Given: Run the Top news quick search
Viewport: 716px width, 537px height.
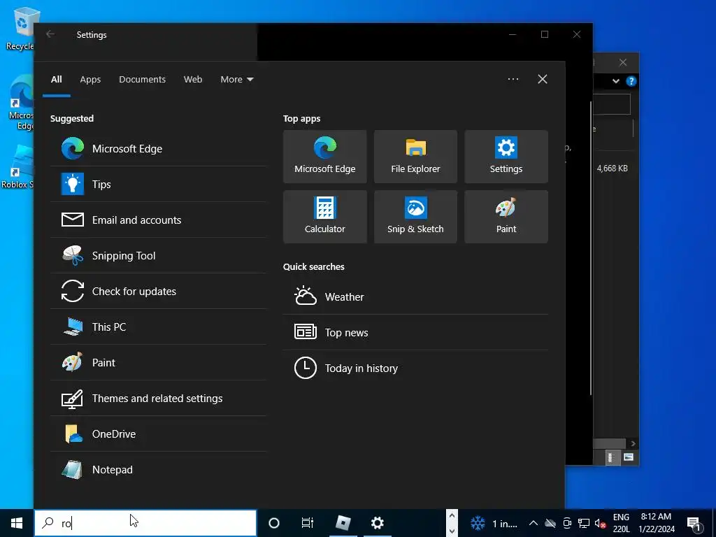Looking at the screenshot, I should click(x=415, y=332).
